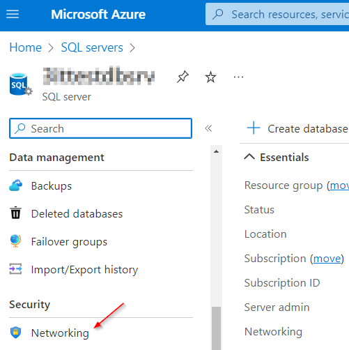Click the Import/Export history arrows icon

(x=15, y=269)
